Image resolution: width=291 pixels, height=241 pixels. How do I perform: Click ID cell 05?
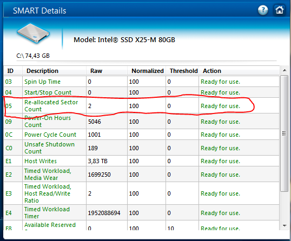pyautogui.click(x=9, y=106)
